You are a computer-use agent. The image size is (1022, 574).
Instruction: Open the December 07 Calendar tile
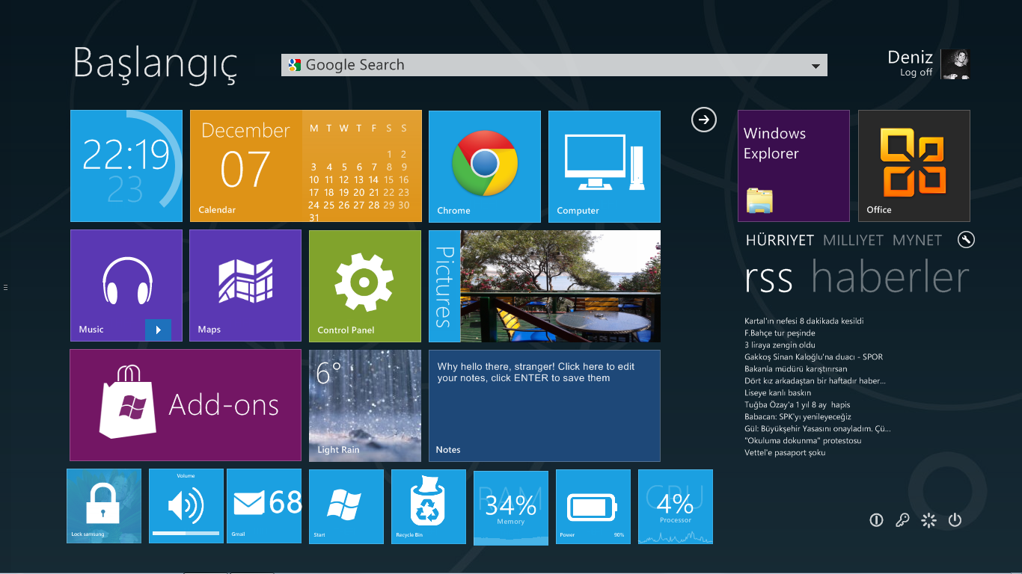pos(306,166)
